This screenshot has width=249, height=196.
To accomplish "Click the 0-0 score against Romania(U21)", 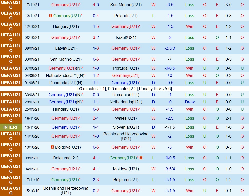I will click(x=96, y=95).
